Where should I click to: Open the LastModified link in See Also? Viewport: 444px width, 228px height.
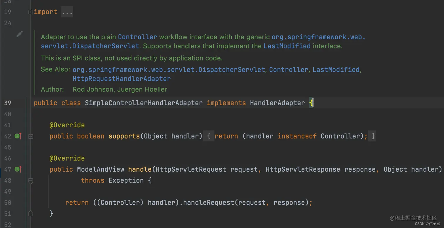pos(336,70)
